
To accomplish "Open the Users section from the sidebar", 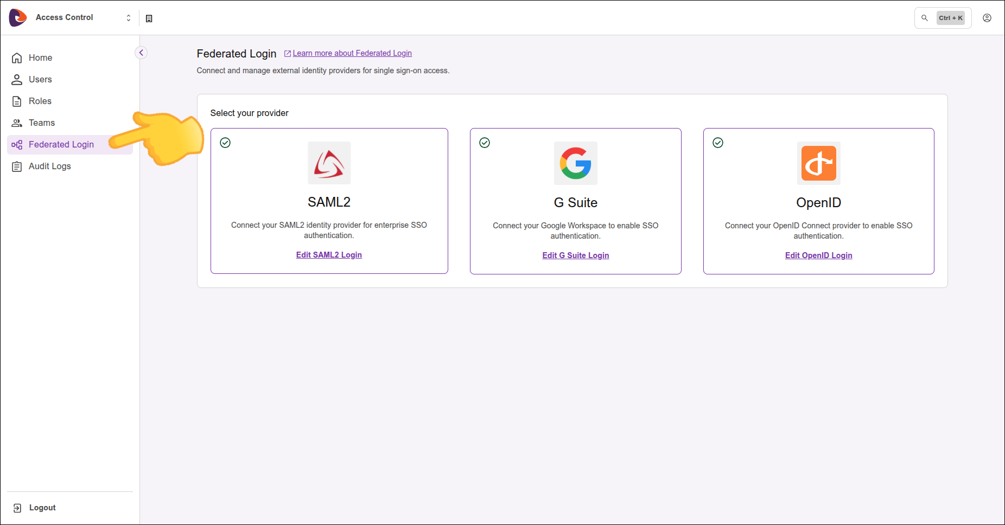I will click(x=40, y=79).
